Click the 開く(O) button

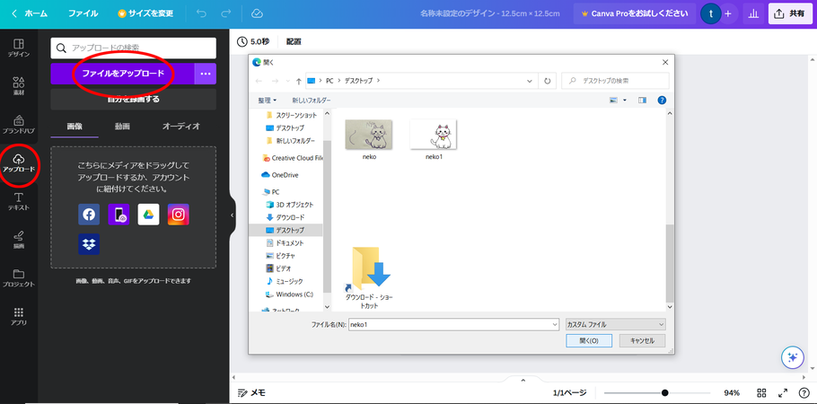(589, 340)
